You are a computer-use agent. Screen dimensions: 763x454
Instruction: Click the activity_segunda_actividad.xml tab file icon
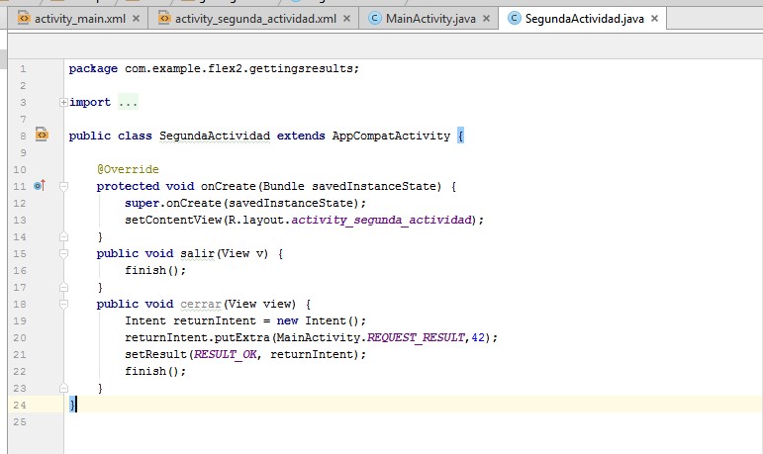164,18
